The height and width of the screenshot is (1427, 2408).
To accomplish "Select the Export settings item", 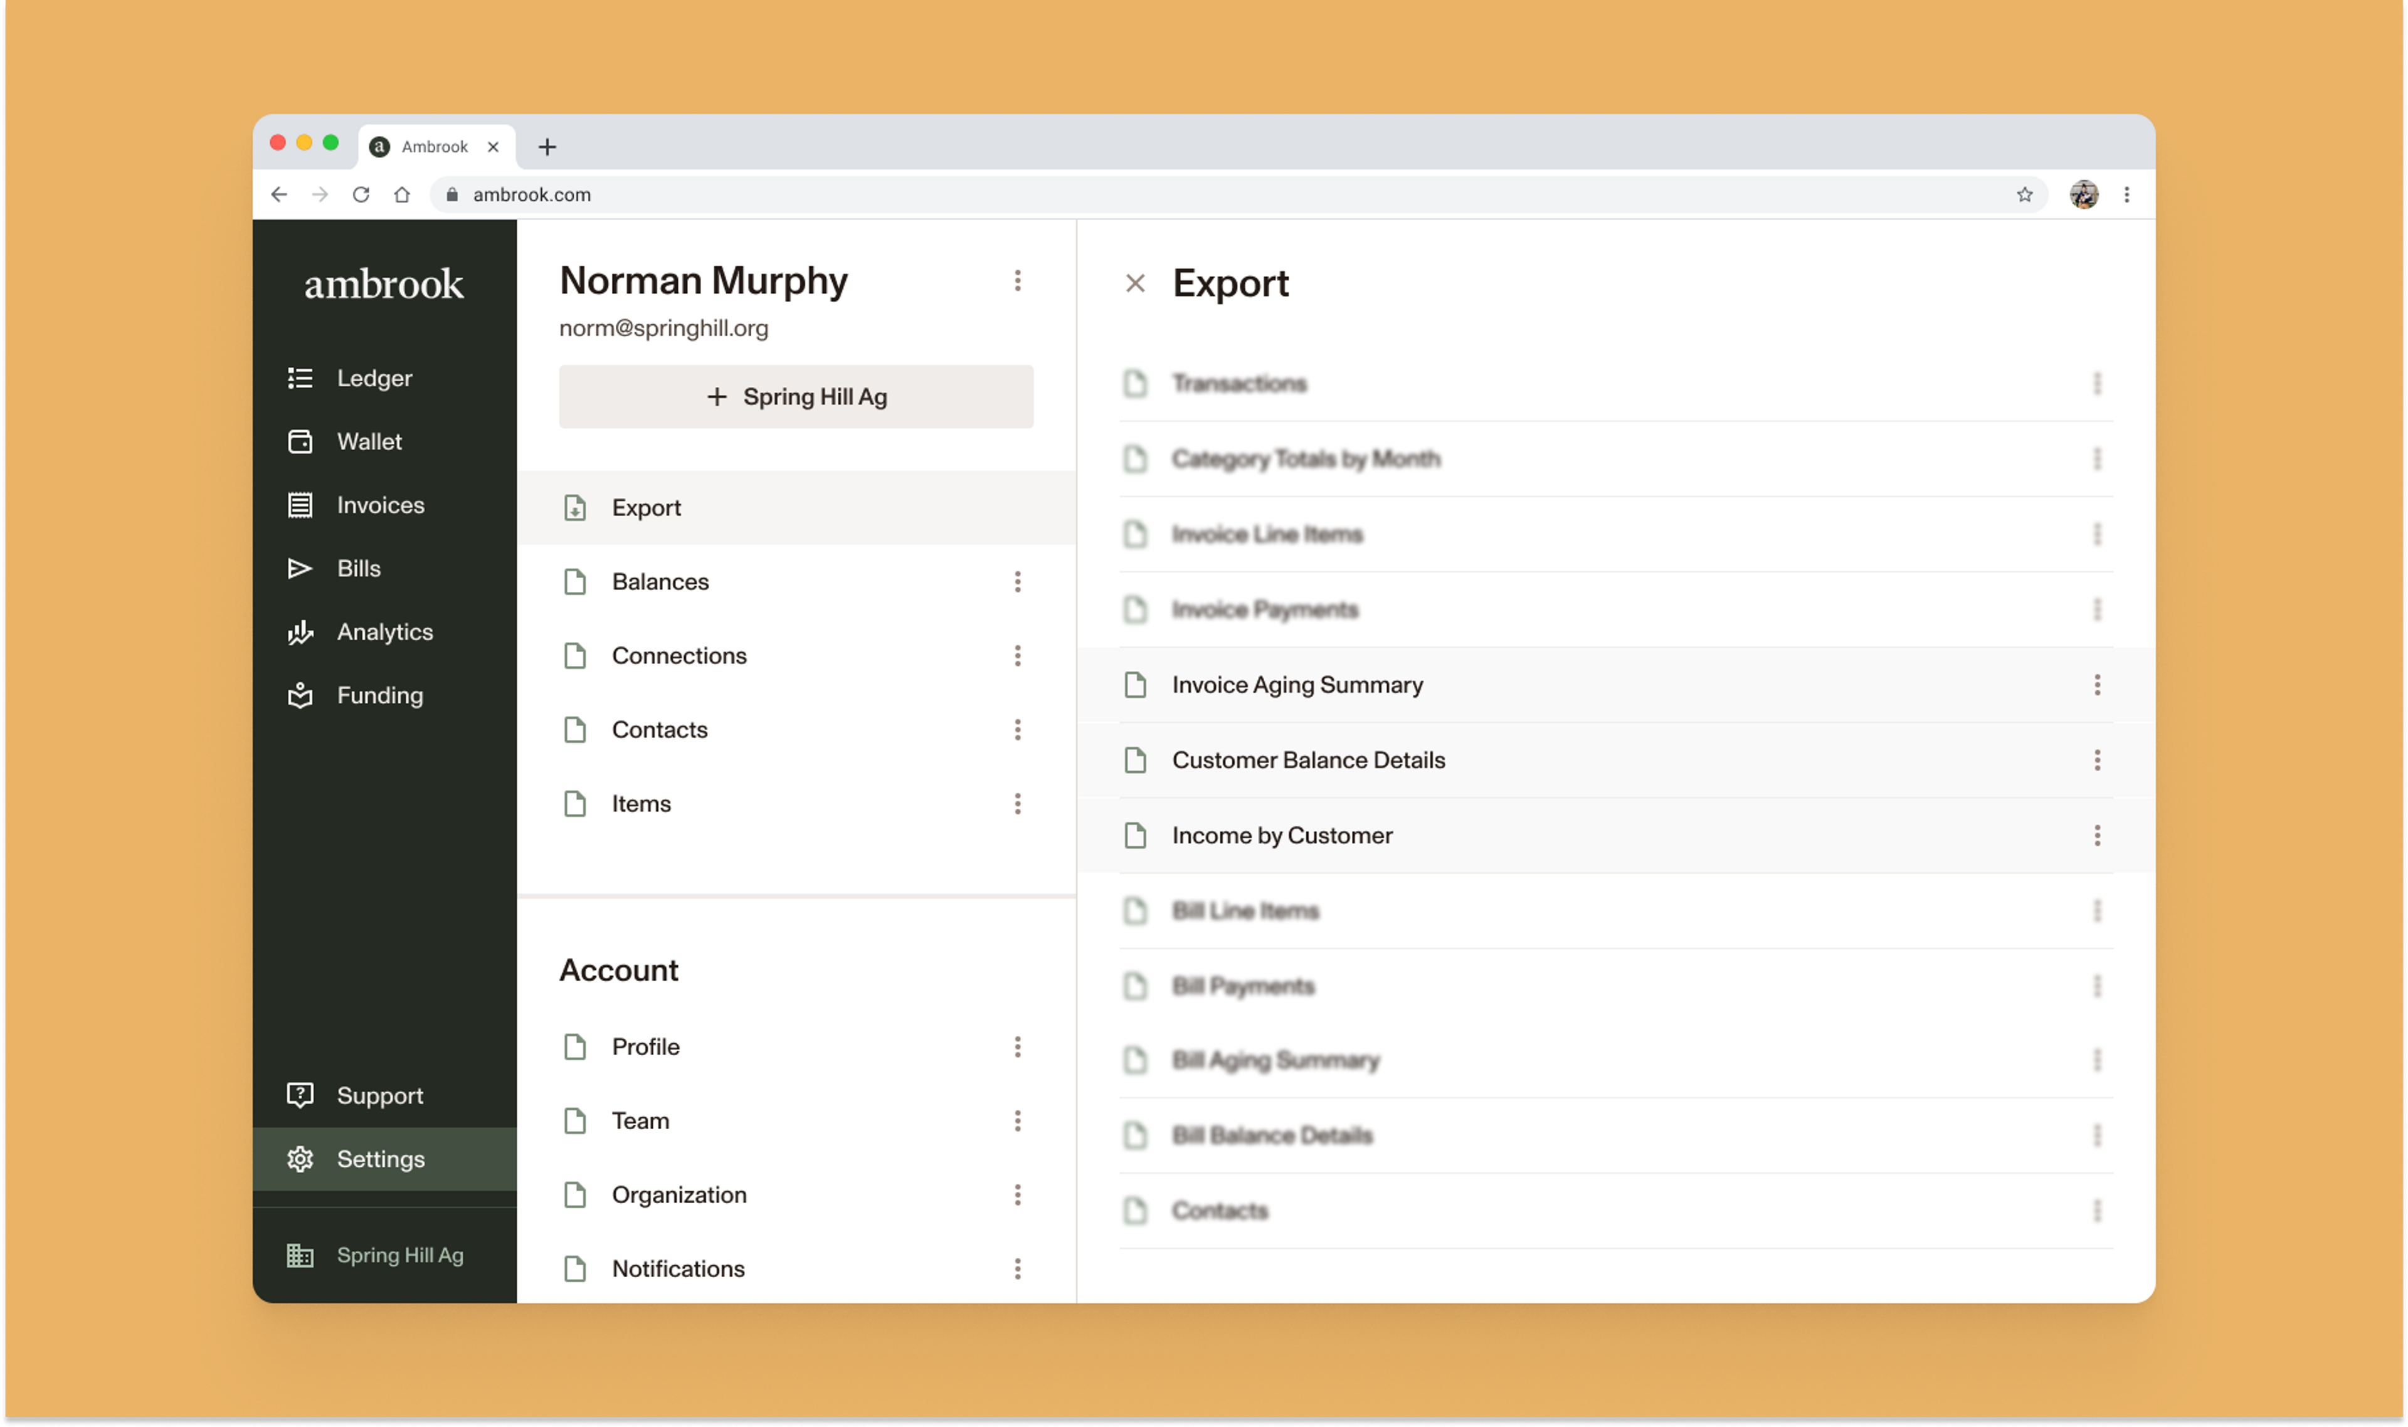I will (647, 508).
